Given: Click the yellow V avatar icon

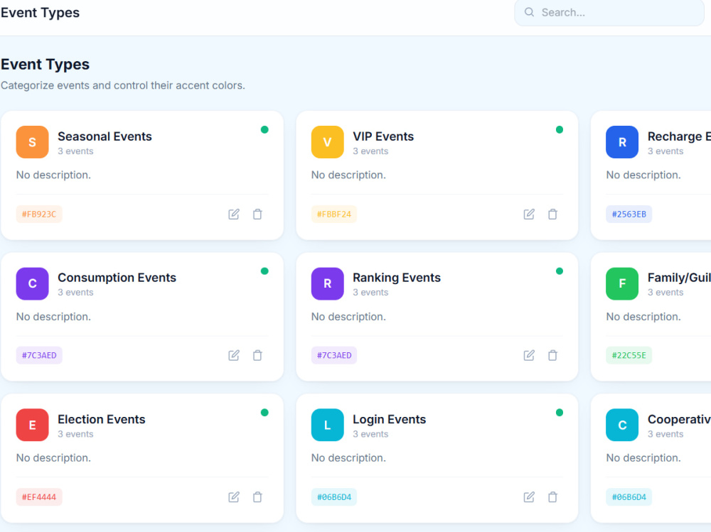Looking at the screenshot, I should tap(327, 142).
